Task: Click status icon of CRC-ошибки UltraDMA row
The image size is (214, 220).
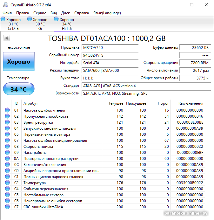Action: [x=7, y=207]
